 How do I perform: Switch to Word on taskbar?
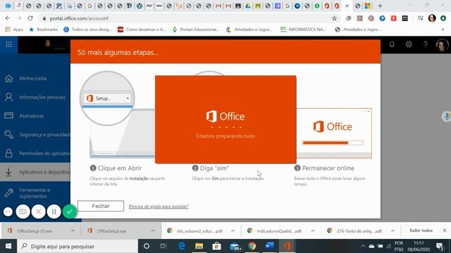point(269,246)
